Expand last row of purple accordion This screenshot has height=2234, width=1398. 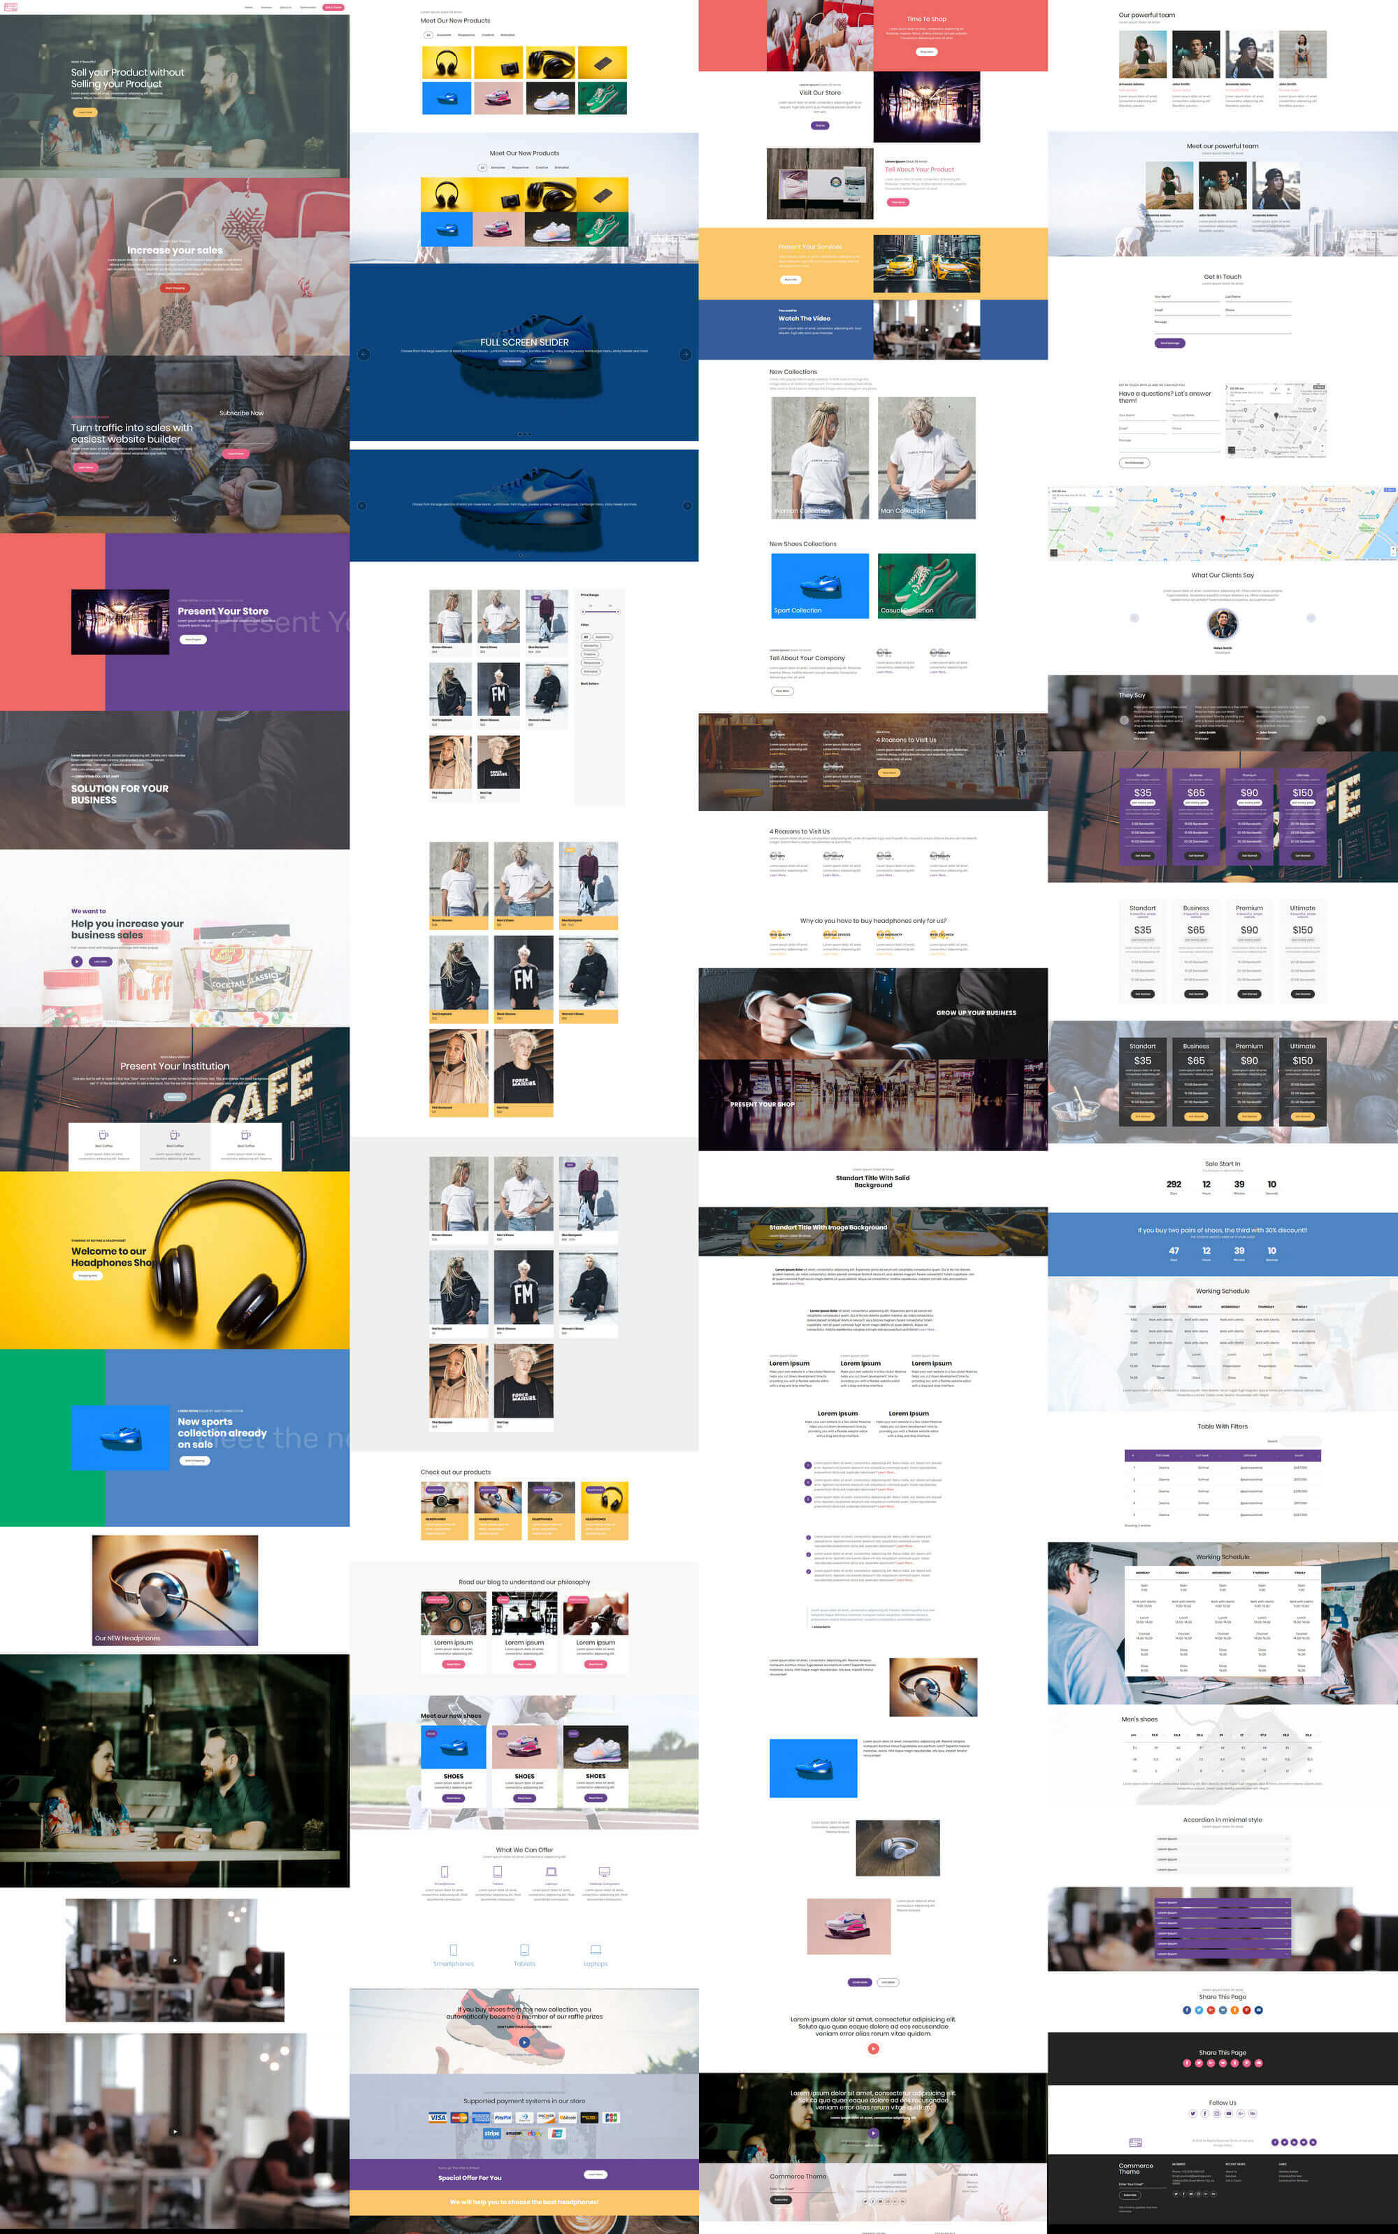pyautogui.click(x=1223, y=1954)
